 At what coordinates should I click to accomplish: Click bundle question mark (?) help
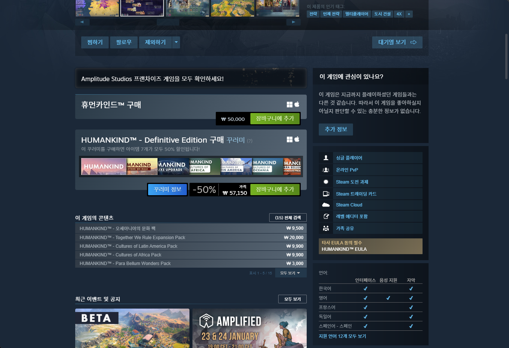[250, 141]
